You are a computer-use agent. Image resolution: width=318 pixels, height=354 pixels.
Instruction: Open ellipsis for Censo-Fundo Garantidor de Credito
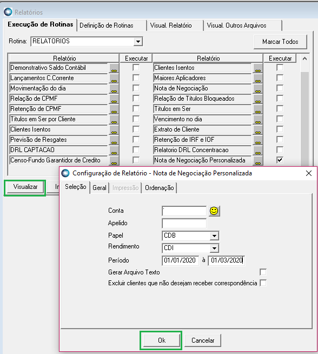114,160
